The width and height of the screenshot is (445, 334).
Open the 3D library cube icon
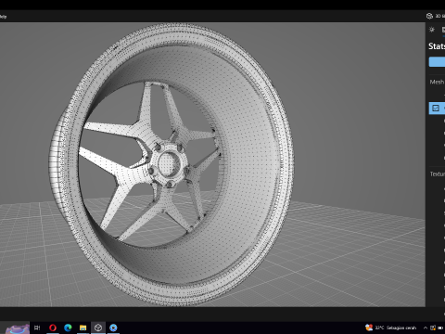click(429, 16)
